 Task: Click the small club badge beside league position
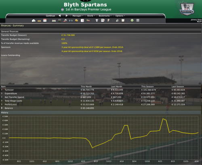62,10
